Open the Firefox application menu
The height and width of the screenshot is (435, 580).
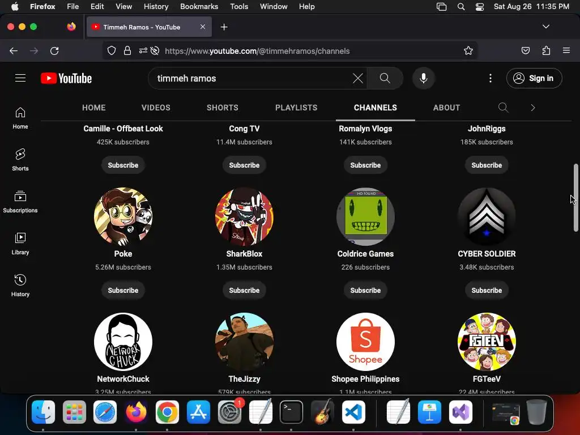566,51
